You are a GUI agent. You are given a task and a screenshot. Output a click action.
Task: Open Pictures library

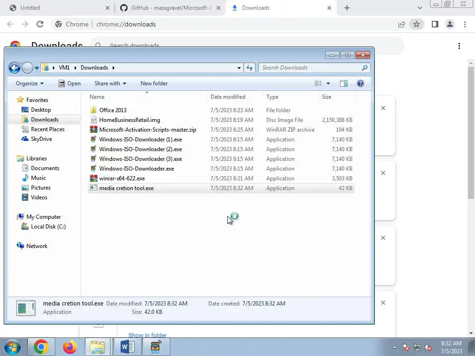tap(41, 187)
